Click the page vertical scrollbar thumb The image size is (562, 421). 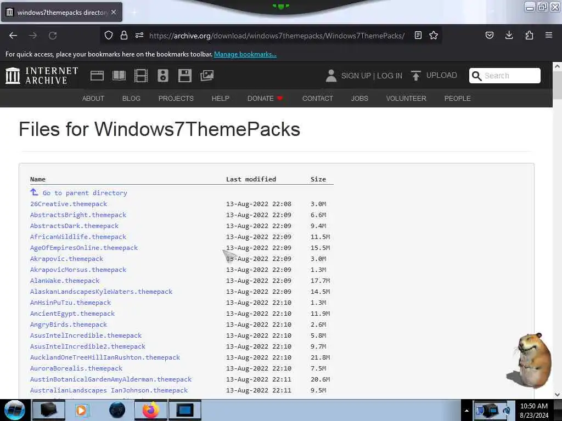pos(557,84)
